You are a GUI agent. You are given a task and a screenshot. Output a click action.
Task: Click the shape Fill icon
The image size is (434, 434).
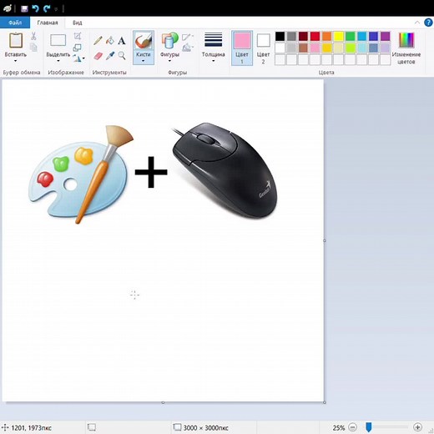187,48
